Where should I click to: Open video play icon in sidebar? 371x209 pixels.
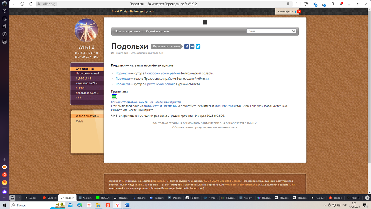pos(5,34)
